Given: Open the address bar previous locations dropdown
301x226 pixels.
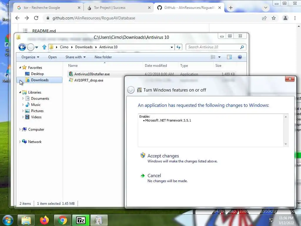Looking at the screenshot, I should click(172, 47).
